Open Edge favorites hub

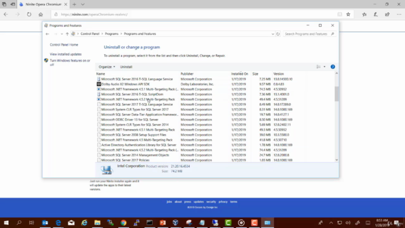364,15
